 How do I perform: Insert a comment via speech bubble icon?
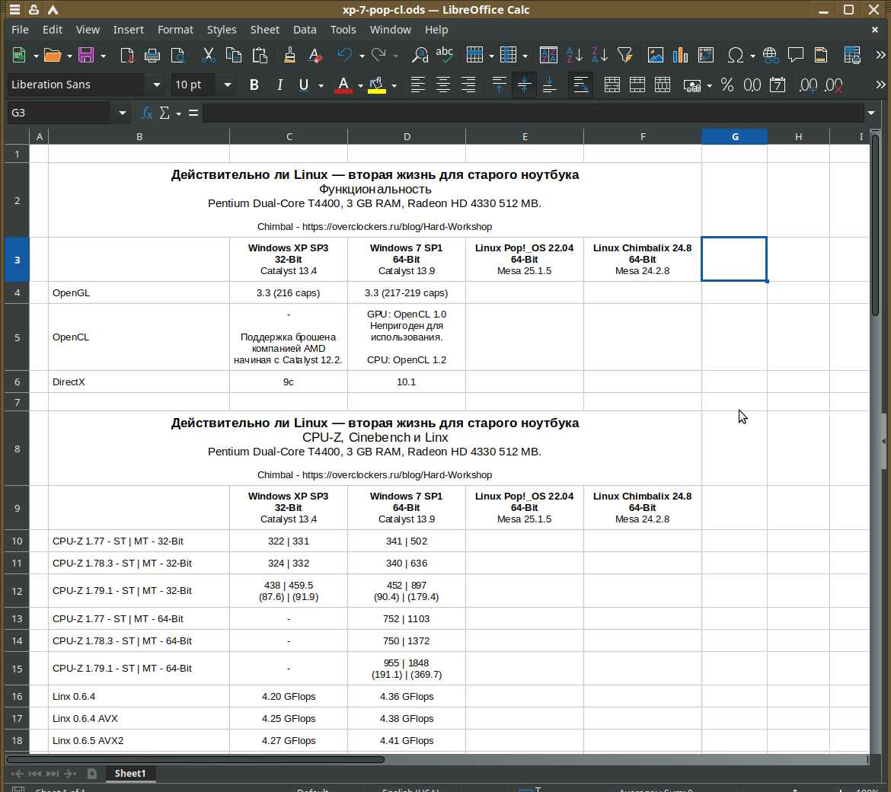pos(796,55)
